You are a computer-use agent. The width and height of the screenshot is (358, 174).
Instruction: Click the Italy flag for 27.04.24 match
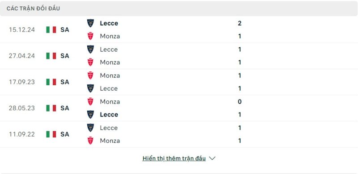pyautogui.click(x=51, y=56)
